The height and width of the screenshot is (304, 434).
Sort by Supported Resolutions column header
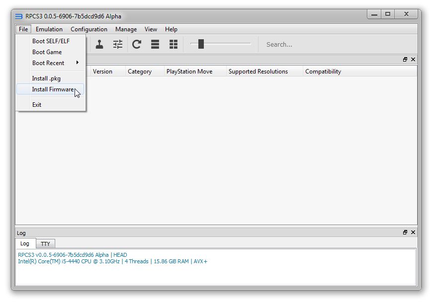coord(264,72)
